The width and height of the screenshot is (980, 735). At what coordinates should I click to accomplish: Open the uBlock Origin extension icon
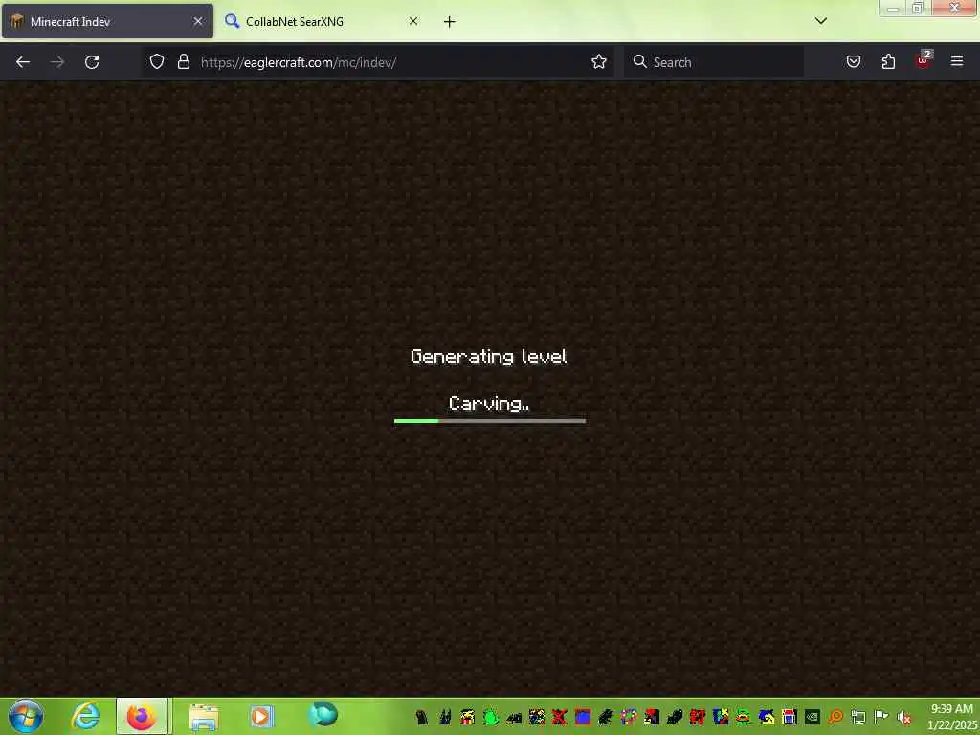[x=924, y=60]
